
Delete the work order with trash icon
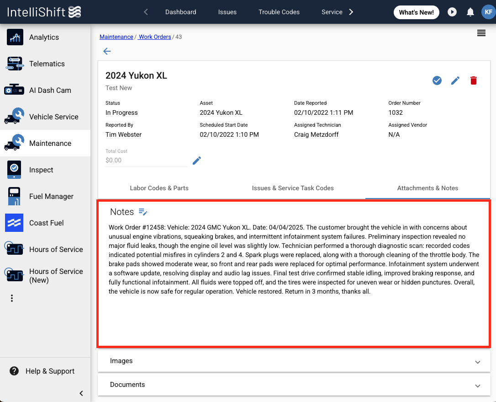pyautogui.click(x=474, y=80)
